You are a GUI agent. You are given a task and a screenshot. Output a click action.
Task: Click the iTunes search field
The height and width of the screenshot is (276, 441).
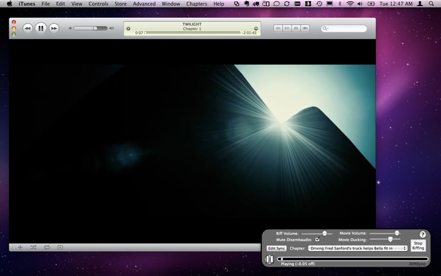[x=343, y=29]
